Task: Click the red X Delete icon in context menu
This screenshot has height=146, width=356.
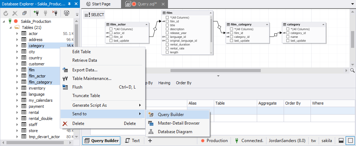Action: (x=65, y=124)
